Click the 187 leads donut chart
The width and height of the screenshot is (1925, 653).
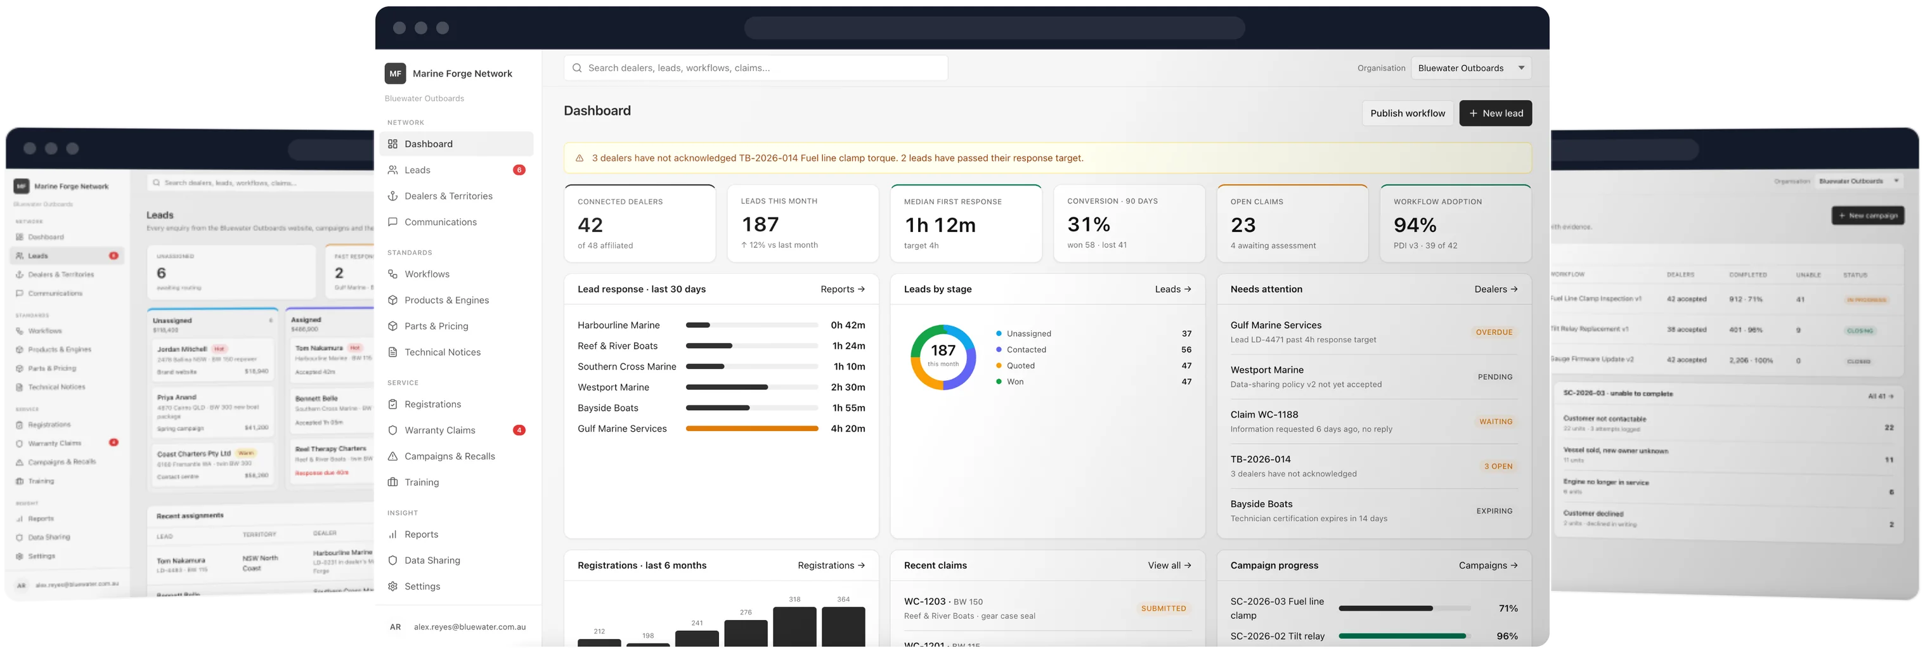(943, 357)
